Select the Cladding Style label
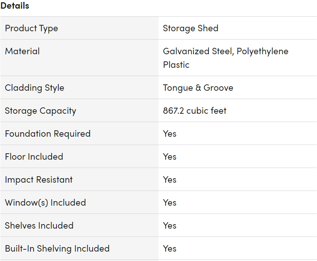 point(34,88)
